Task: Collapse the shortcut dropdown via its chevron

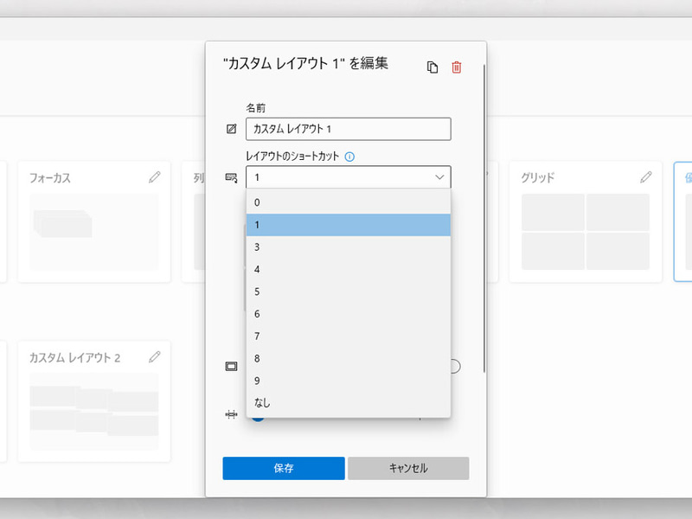Action: tap(439, 176)
